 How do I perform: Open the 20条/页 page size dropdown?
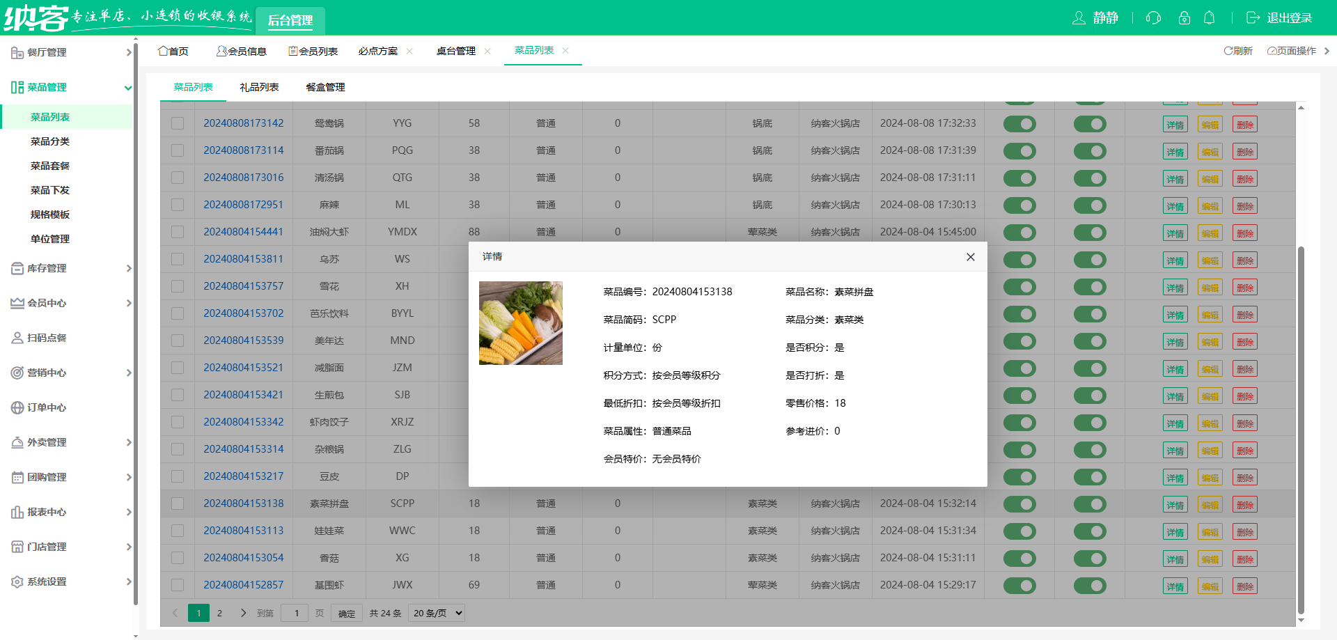coord(436,613)
